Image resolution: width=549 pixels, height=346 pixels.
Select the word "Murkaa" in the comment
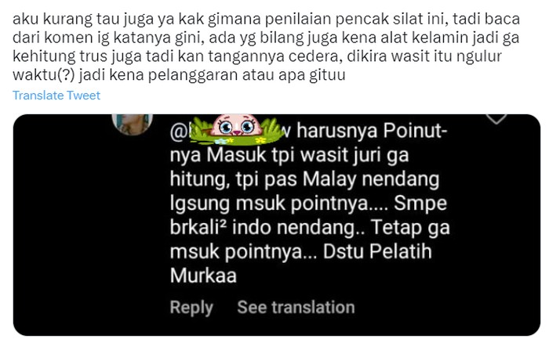[203, 276]
